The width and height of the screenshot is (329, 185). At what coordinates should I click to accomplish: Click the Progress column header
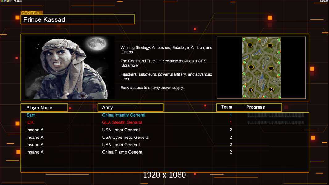(255, 107)
